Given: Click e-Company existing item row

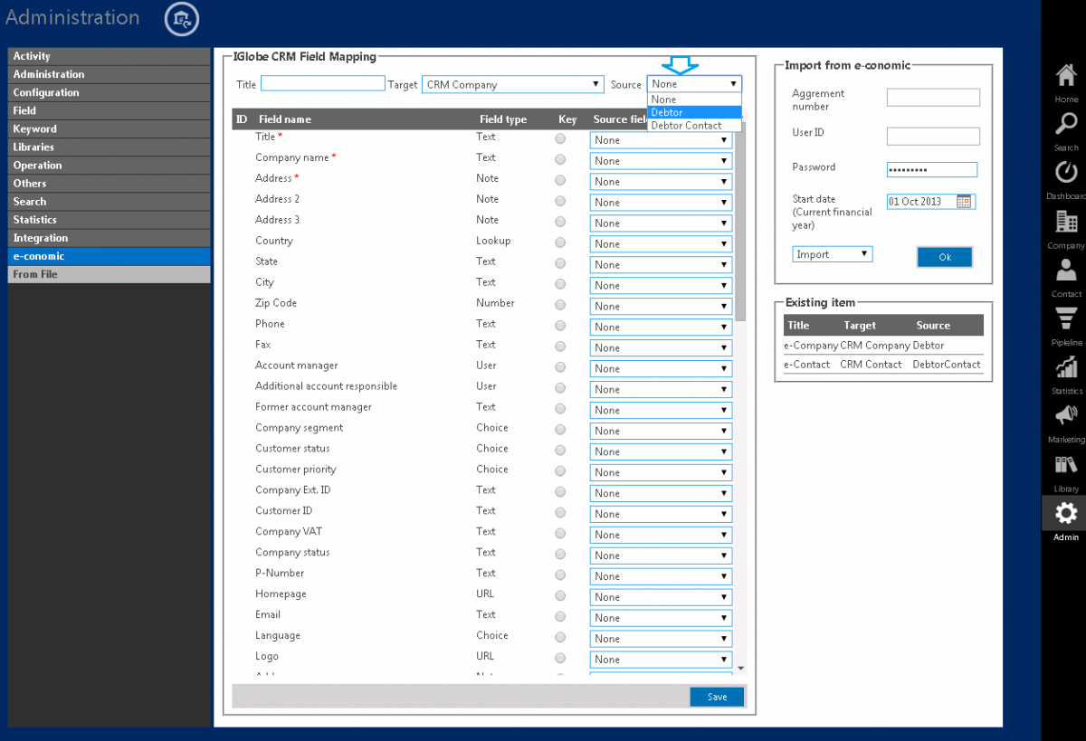Looking at the screenshot, I should (x=883, y=345).
